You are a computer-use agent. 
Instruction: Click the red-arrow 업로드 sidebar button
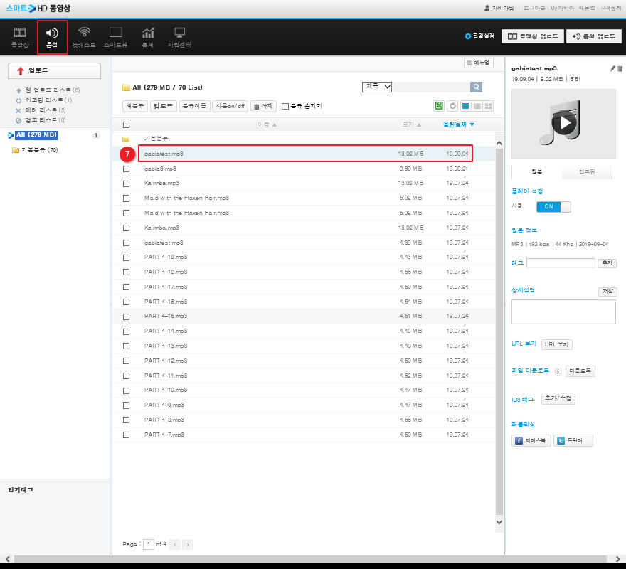[54, 70]
